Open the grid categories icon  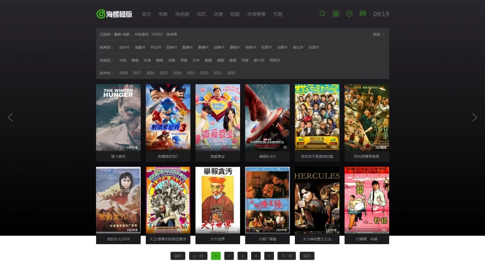tap(336, 14)
